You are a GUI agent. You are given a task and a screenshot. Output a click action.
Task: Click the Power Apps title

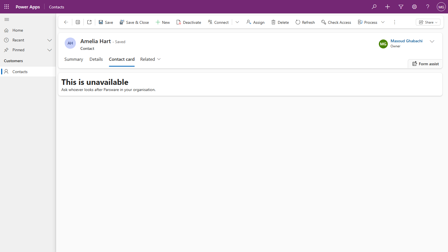coord(28,7)
